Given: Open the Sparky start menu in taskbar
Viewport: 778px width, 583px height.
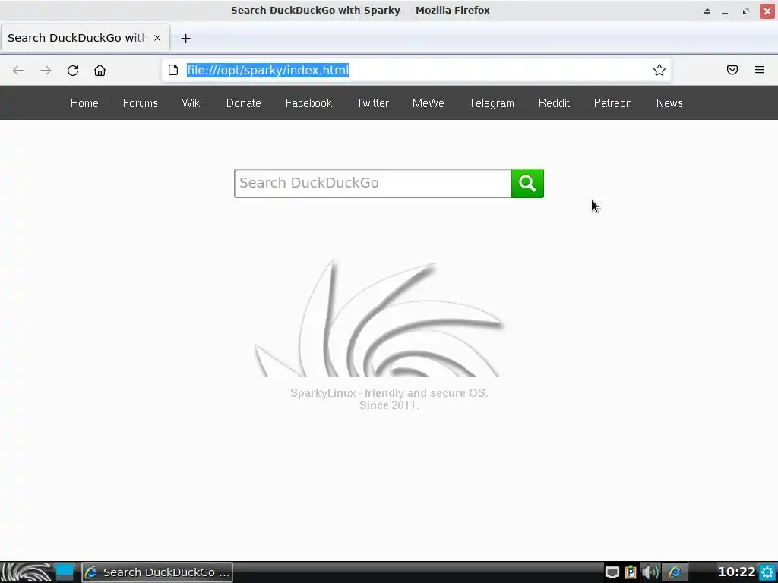Looking at the screenshot, I should [27, 572].
